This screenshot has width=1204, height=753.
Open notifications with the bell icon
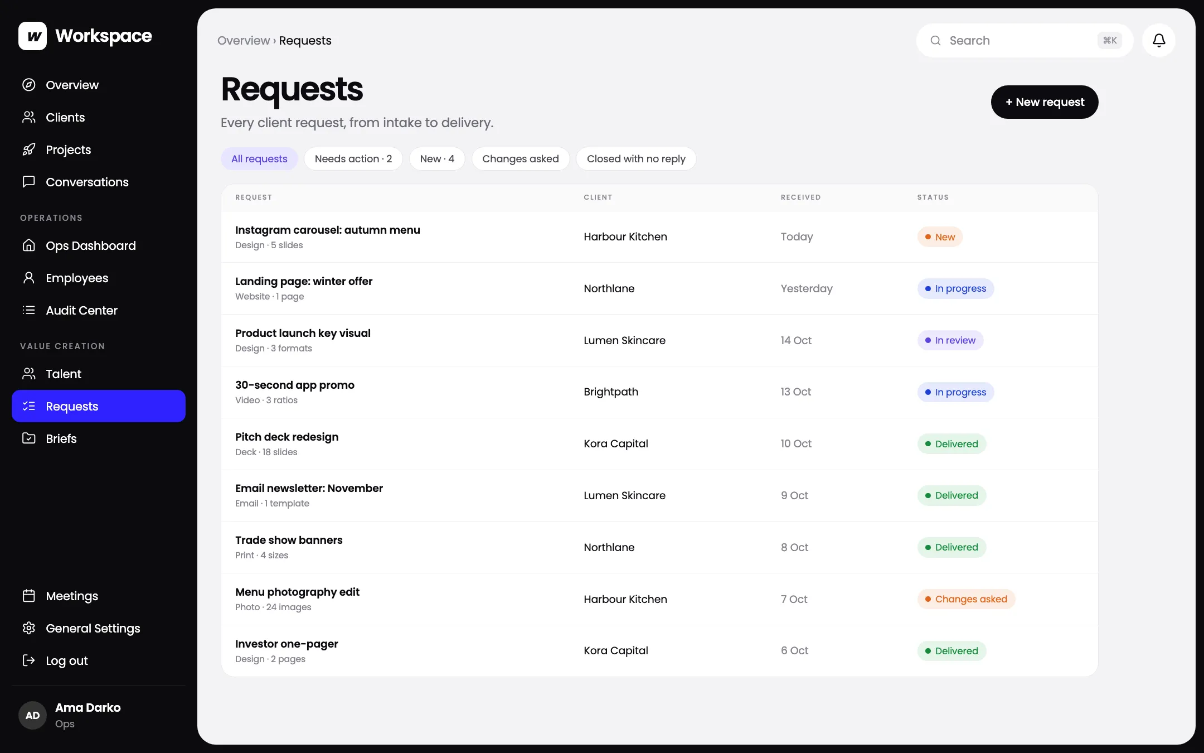pos(1159,40)
